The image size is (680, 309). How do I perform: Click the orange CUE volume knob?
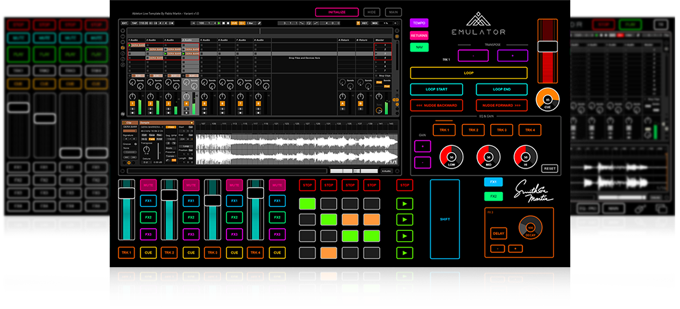[548, 99]
